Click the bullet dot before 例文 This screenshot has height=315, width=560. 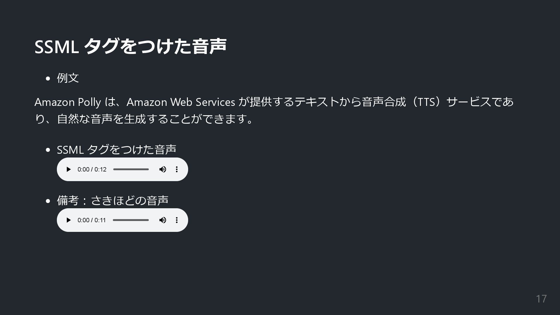point(48,78)
